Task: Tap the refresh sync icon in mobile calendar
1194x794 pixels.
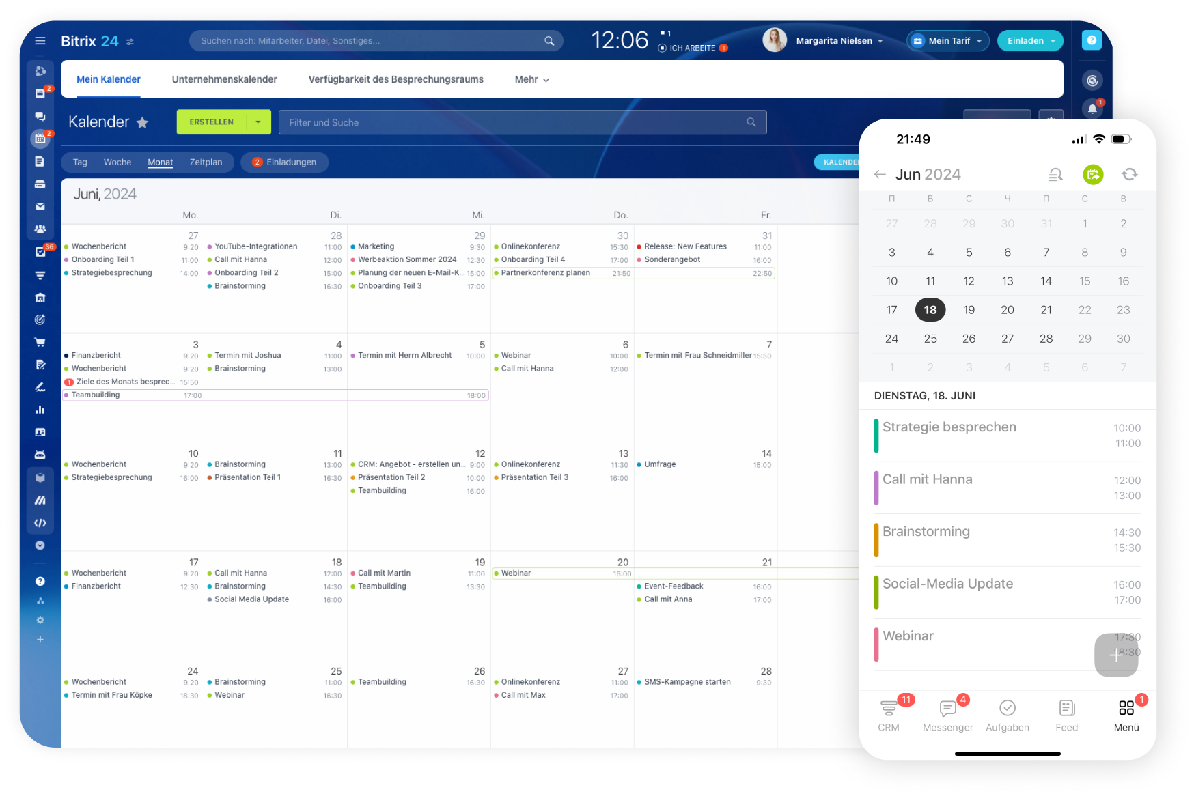Action: click(x=1129, y=175)
